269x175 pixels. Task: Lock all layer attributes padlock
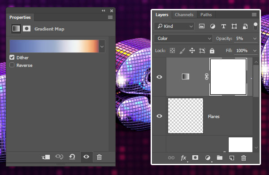[212, 51]
